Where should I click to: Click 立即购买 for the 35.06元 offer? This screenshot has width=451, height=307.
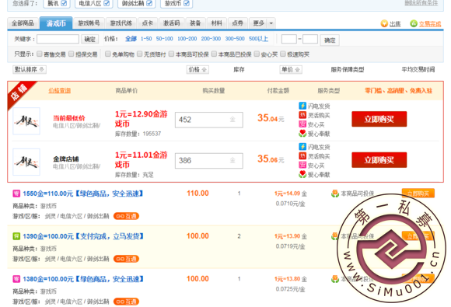tap(379, 160)
